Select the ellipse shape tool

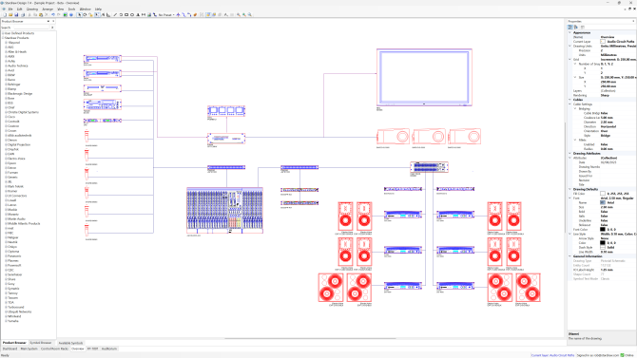click(132, 14)
